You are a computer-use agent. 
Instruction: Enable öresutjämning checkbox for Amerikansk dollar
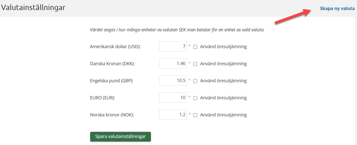[195, 47]
